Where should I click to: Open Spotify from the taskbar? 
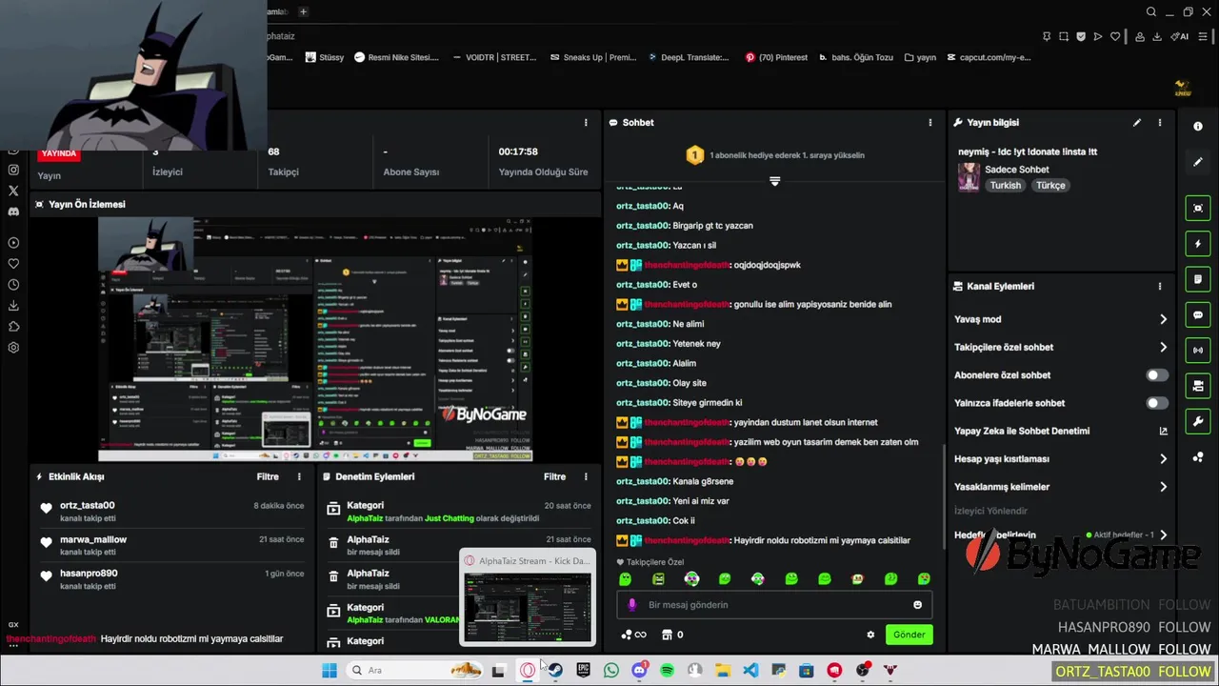click(x=667, y=671)
